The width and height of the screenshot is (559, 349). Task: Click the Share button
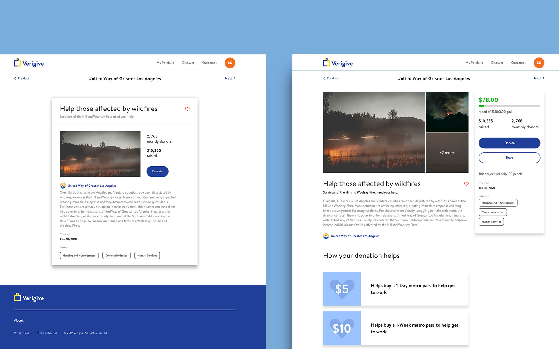point(509,158)
